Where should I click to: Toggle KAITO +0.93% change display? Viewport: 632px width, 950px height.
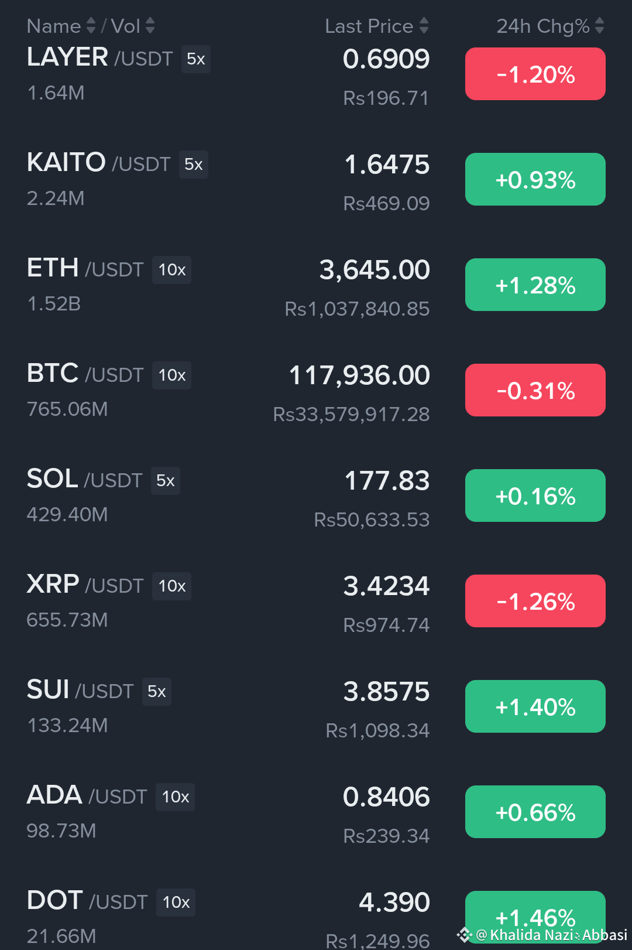pyautogui.click(x=535, y=179)
